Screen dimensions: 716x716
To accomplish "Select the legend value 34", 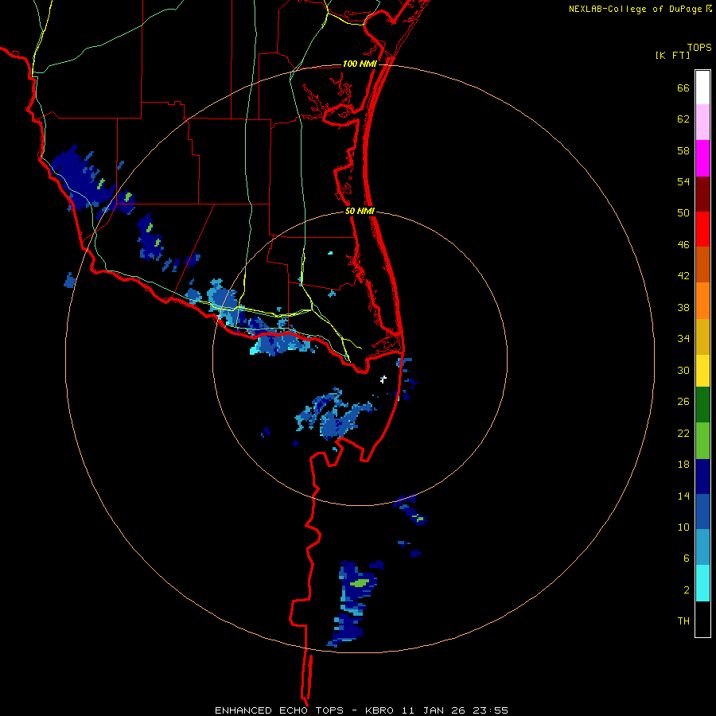I will (x=683, y=339).
